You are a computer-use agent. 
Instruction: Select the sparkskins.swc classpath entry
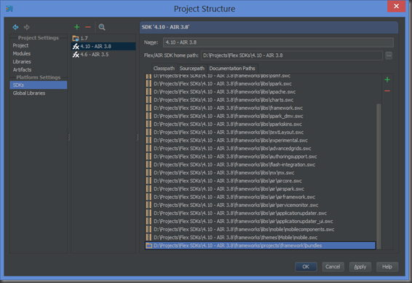click(260, 124)
